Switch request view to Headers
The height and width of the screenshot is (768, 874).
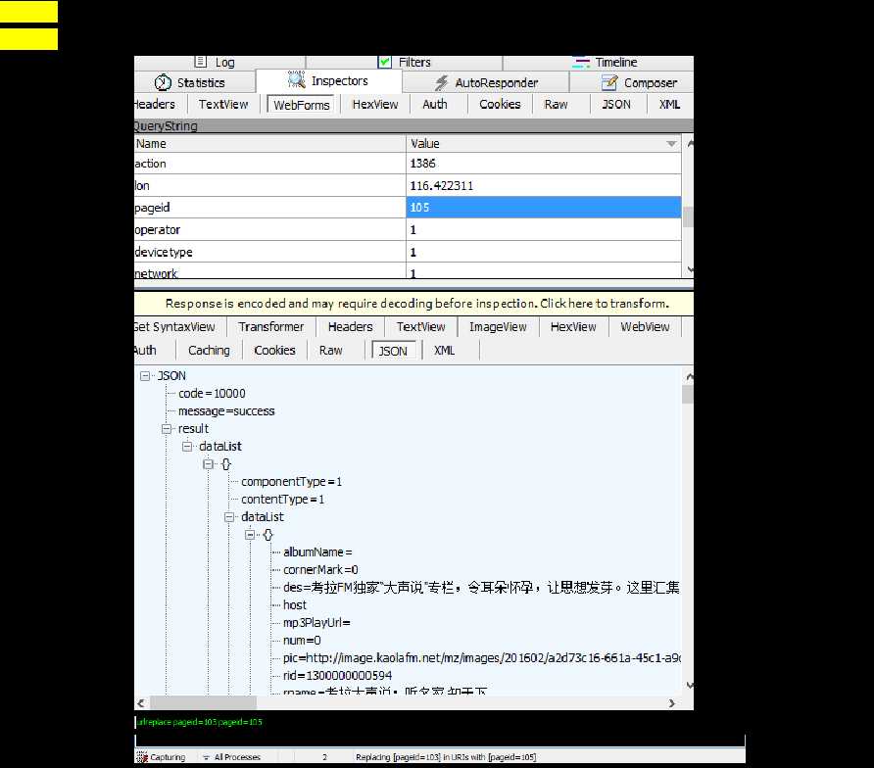pyautogui.click(x=155, y=104)
